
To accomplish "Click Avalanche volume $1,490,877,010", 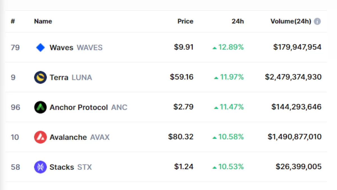I will coord(294,137).
